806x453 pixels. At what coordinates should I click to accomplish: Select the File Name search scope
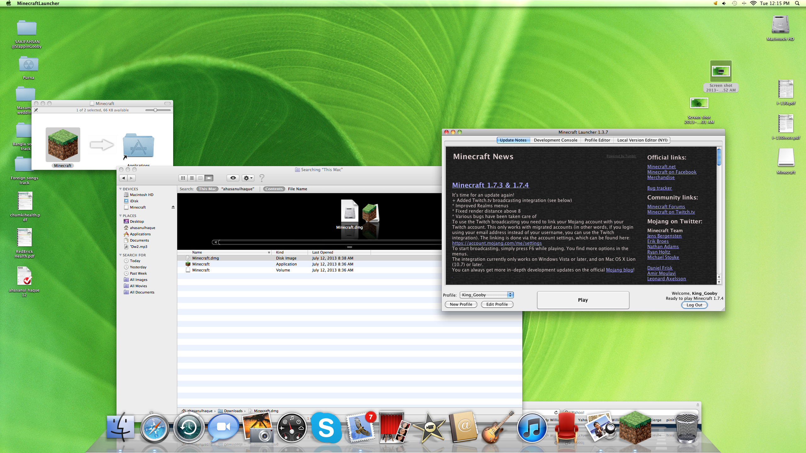pos(297,189)
